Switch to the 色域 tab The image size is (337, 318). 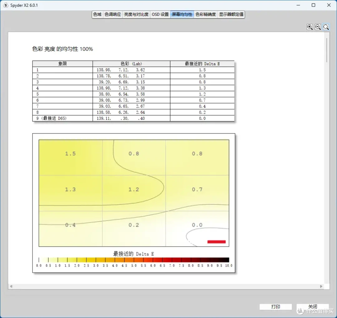97,14
